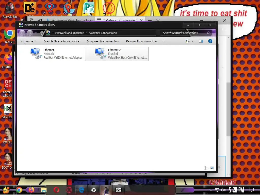The image size is (260, 195).
Task: Launch Chrome from the taskbar
Action: point(19,190)
